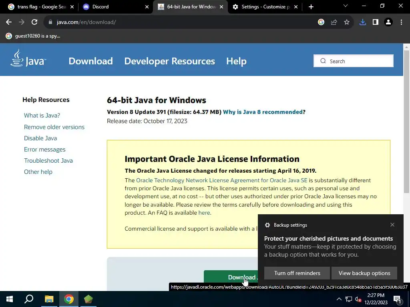Viewport: 410px width, 307px height.
Task: Open the Other help link
Action: pyautogui.click(x=38, y=172)
